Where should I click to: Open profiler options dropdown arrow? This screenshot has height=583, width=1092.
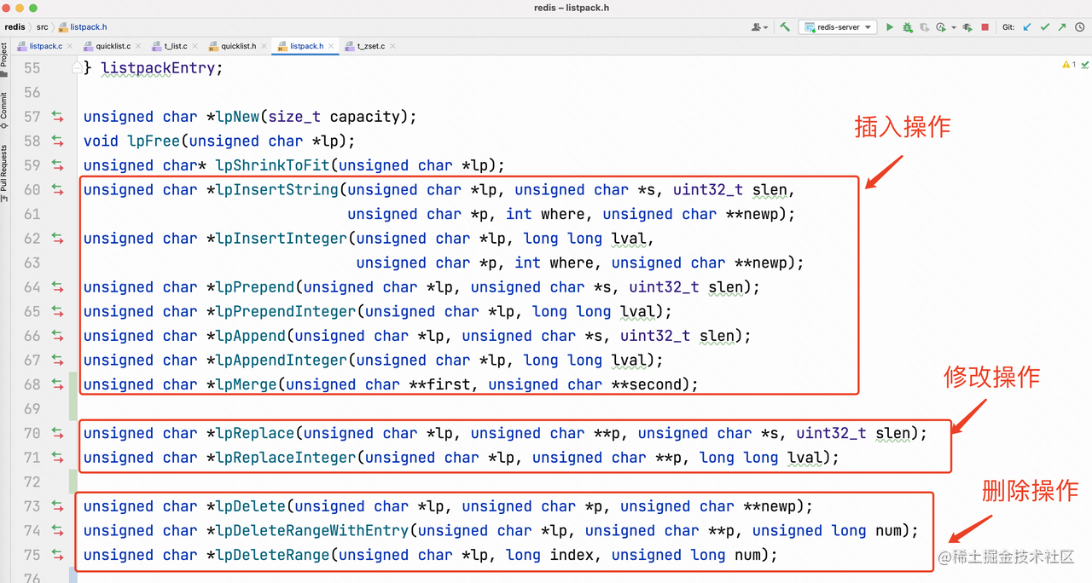pos(954,27)
